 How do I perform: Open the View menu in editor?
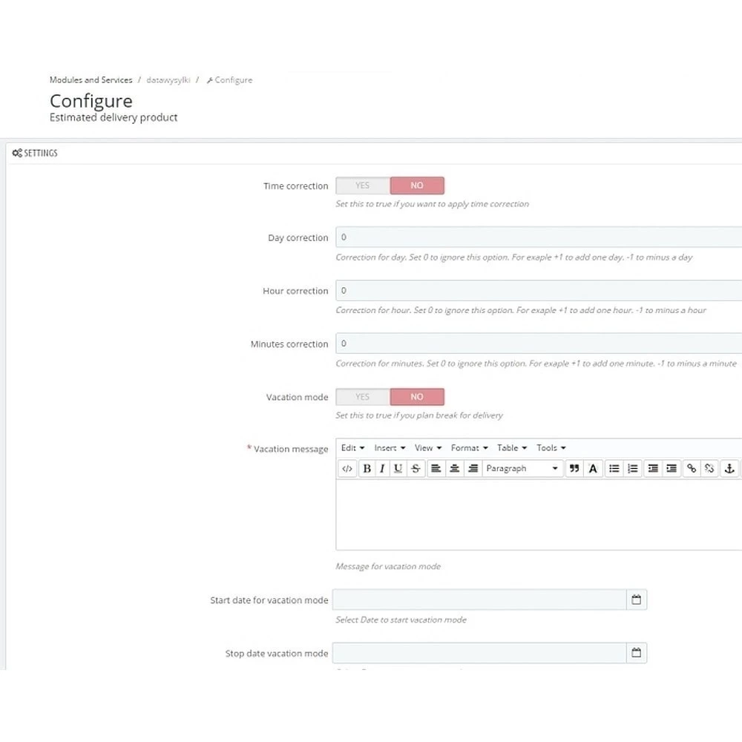(x=428, y=447)
